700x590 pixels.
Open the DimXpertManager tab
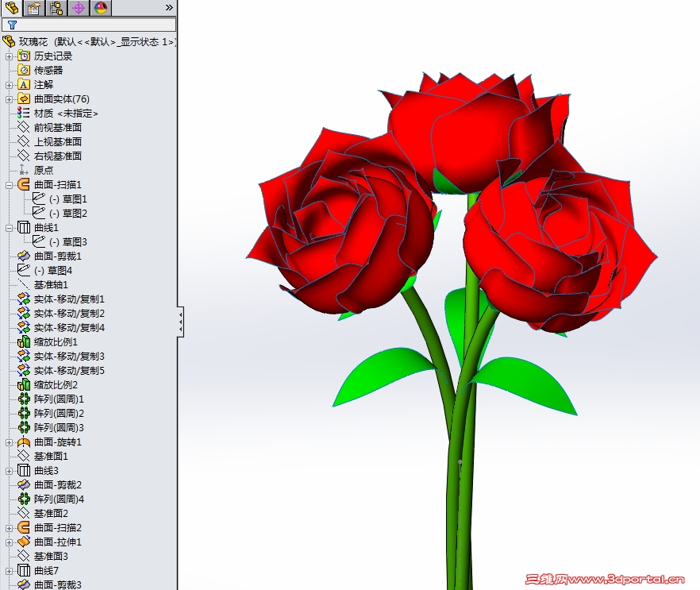pyautogui.click(x=79, y=8)
